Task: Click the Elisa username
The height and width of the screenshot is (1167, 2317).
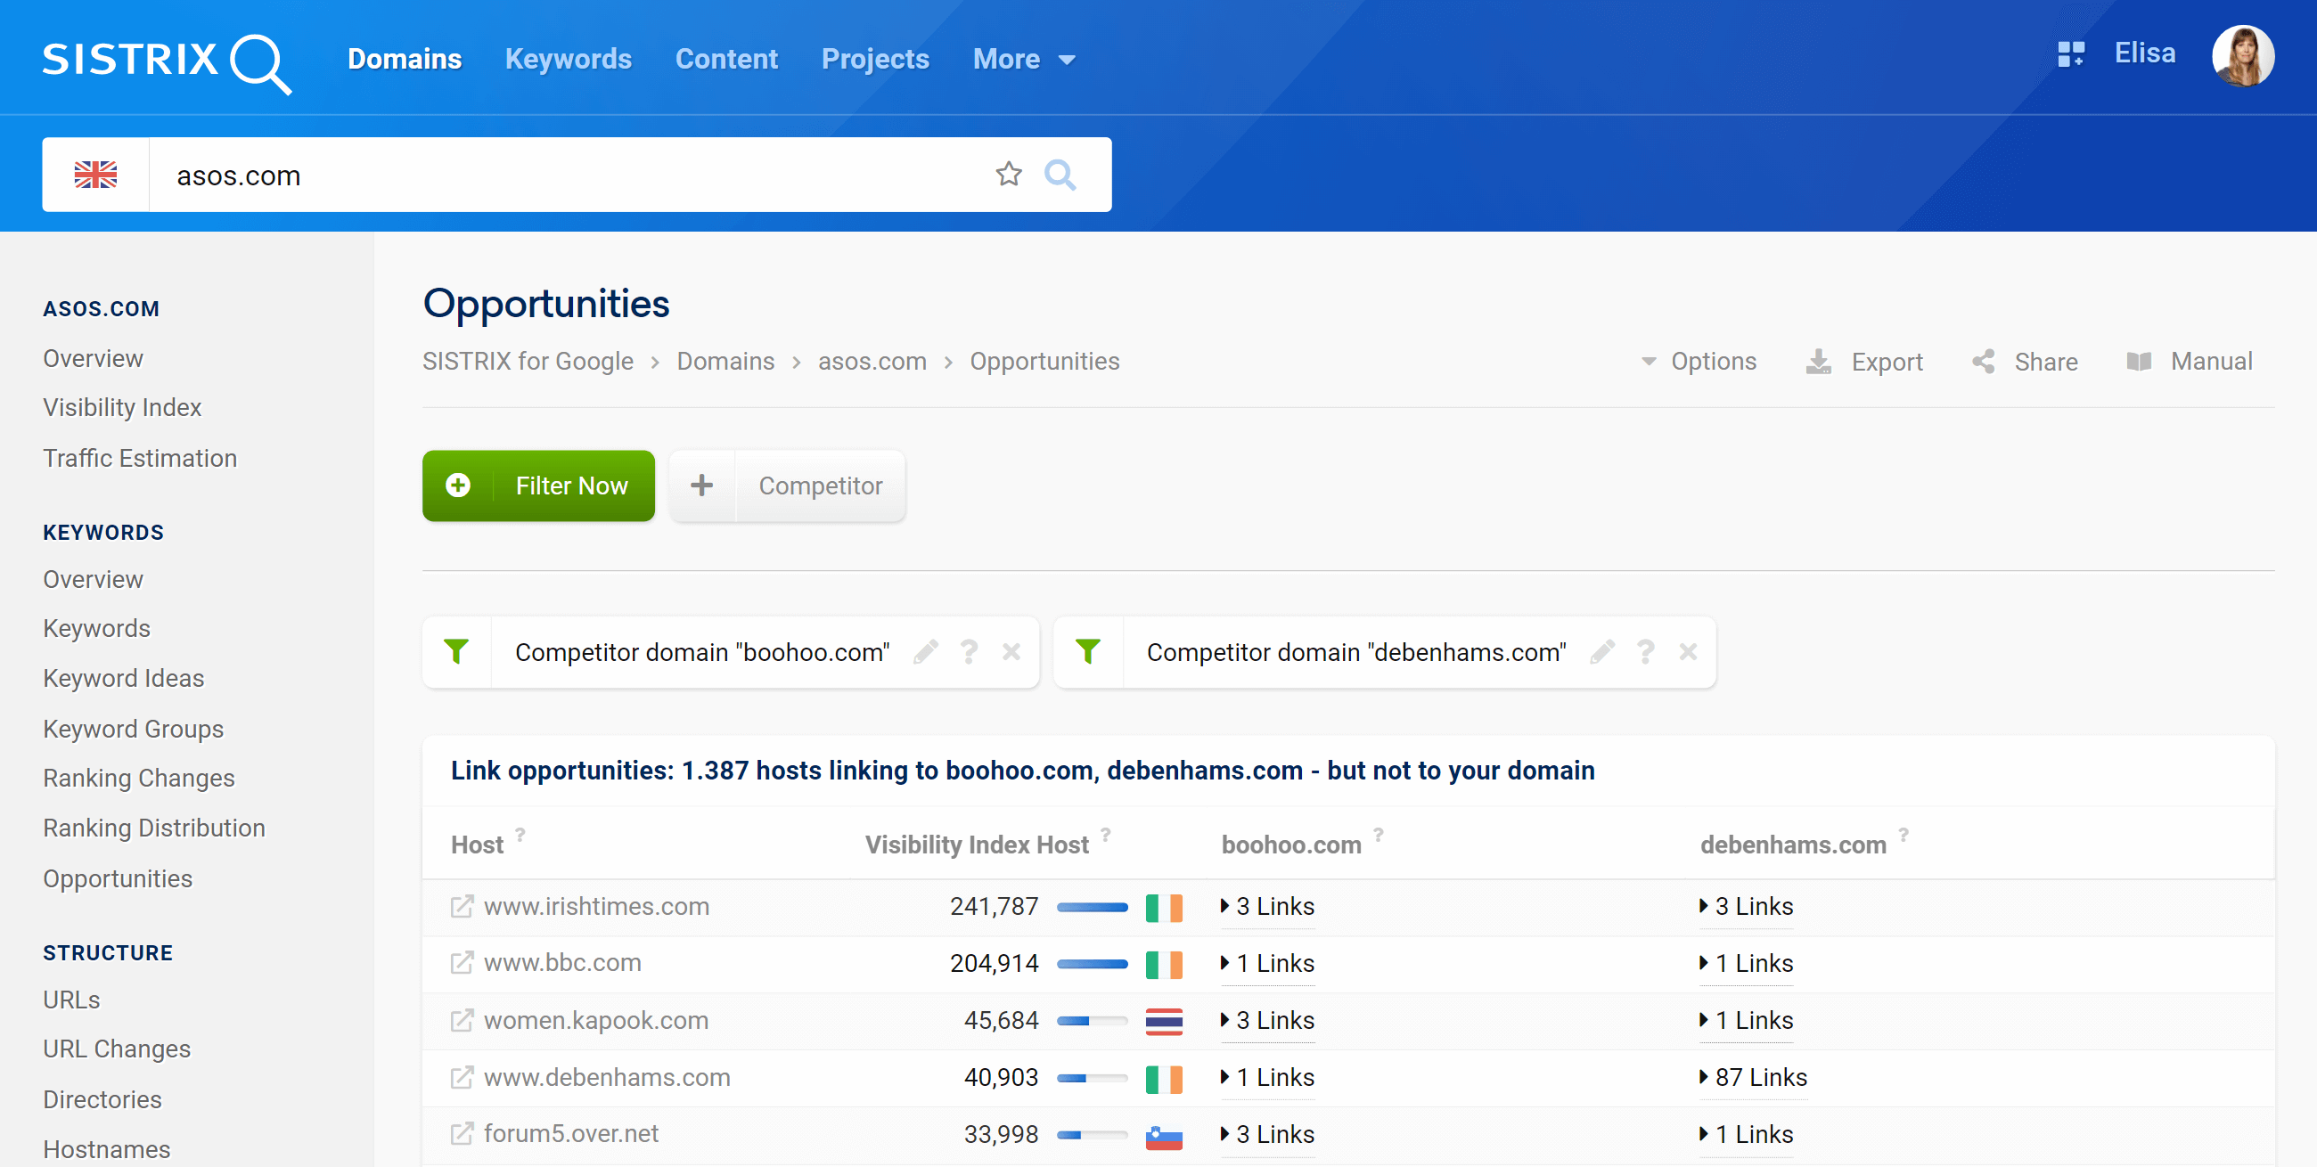Action: click(x=2145, y=53)
